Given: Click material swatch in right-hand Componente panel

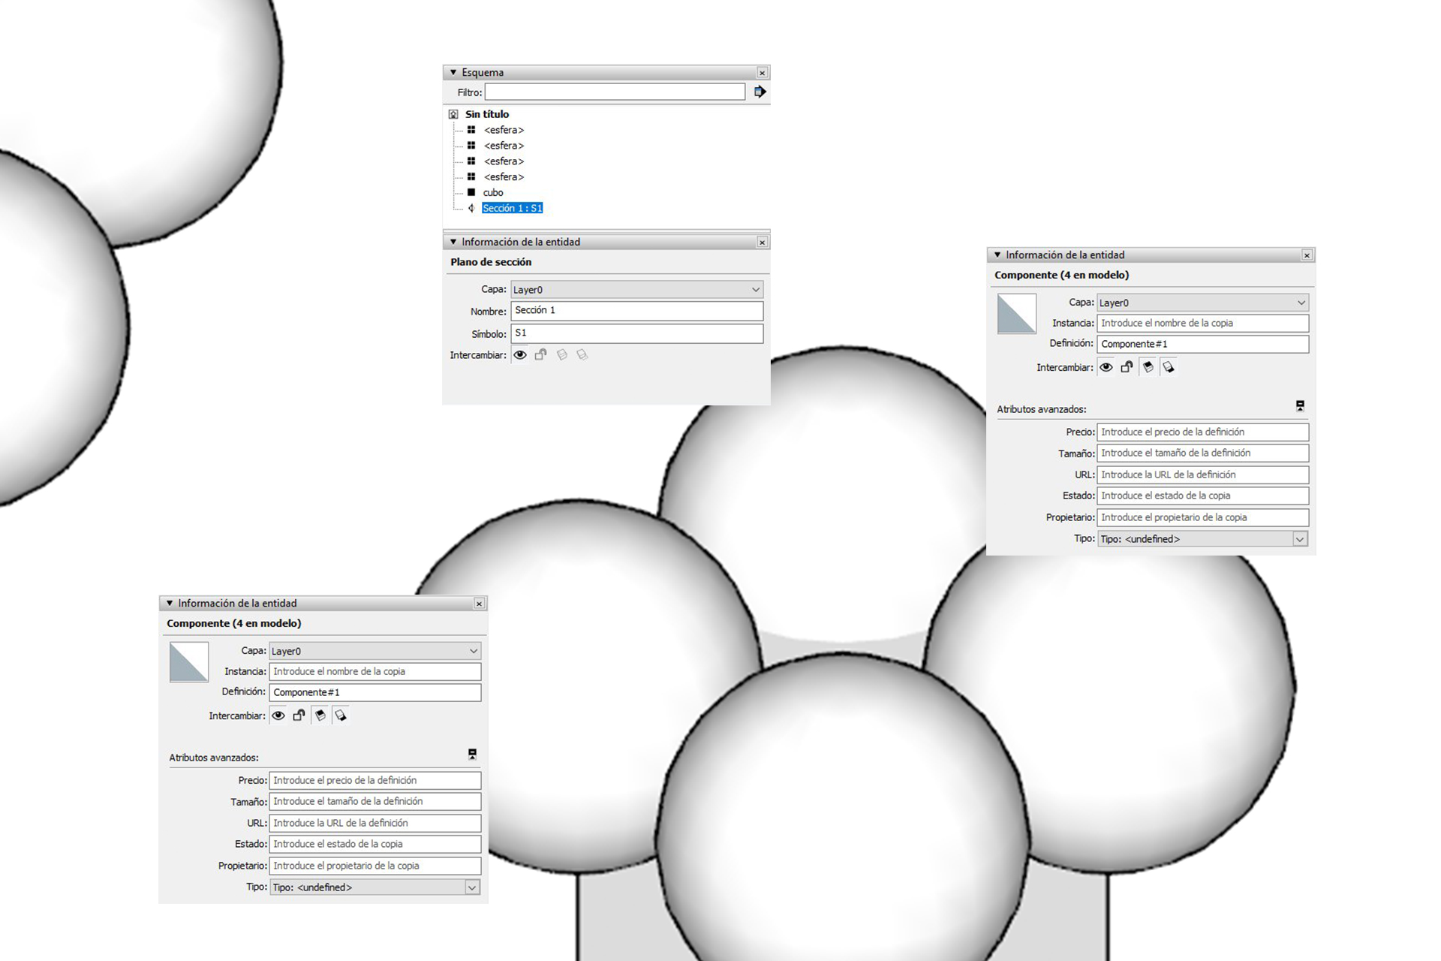Looking at the screenshot, I should click(1016, 314).
